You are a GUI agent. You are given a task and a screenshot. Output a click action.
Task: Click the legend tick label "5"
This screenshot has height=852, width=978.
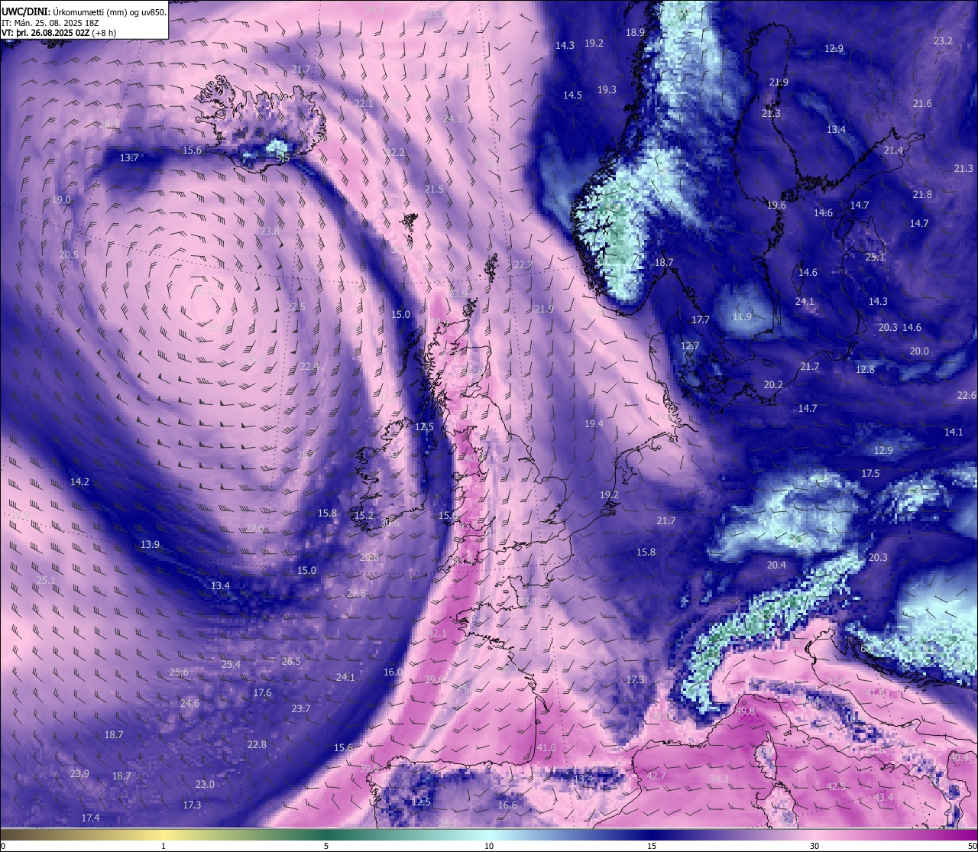(x=326, y=846)
